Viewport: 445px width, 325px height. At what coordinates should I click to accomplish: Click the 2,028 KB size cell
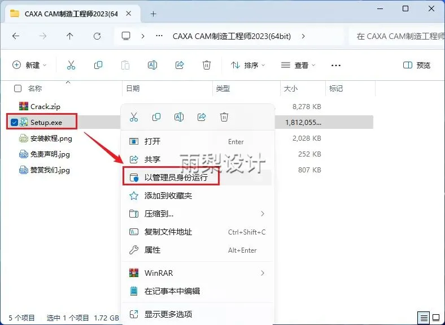coord(307,138)
